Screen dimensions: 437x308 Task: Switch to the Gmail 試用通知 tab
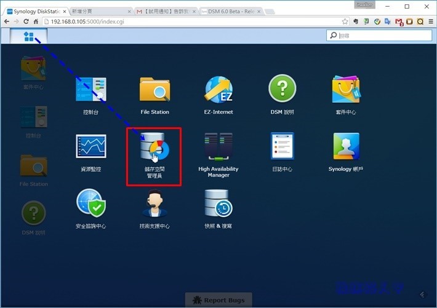click(166, 12)
